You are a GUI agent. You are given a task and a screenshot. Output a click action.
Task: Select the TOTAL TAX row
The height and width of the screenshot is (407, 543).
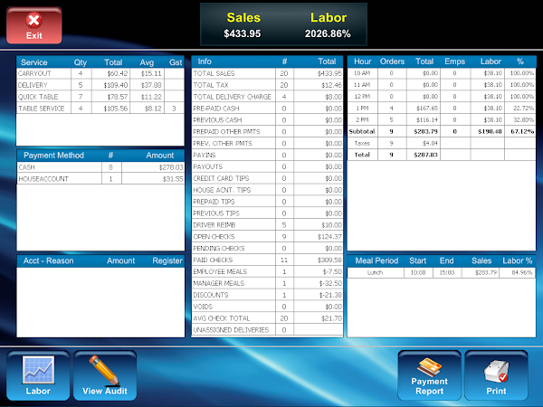click(267, 85)
